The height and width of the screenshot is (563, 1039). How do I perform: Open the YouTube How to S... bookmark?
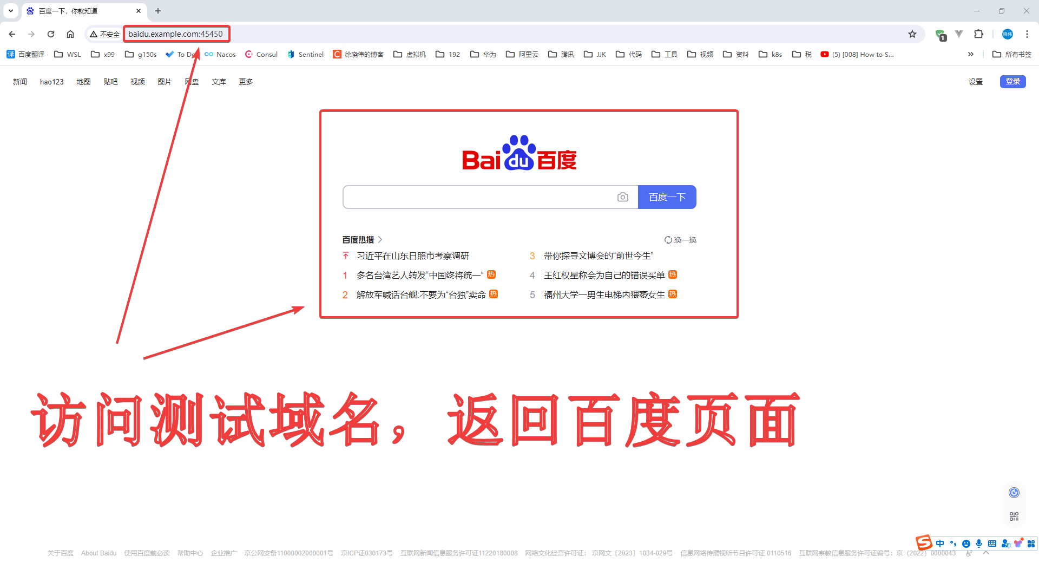coord(857,54)
